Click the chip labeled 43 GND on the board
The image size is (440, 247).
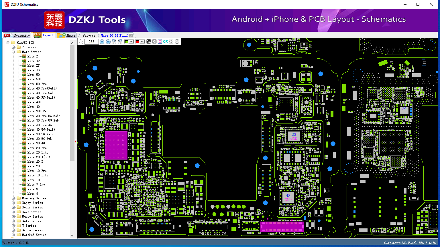coord(288,198)
